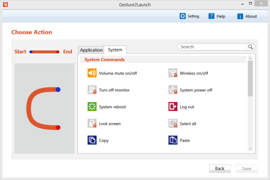Choose the Paste command icon

(x=173, y=140)
